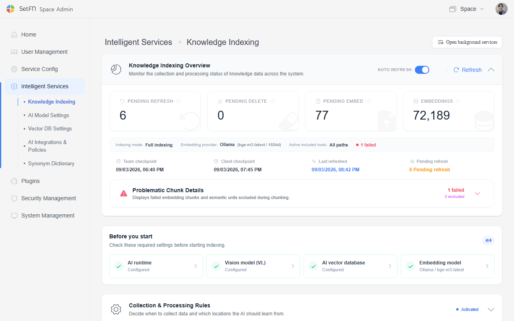Open AI Model Settings submenu item
Image resolution: width=514 pixels, height=321 pixels.
49,115
